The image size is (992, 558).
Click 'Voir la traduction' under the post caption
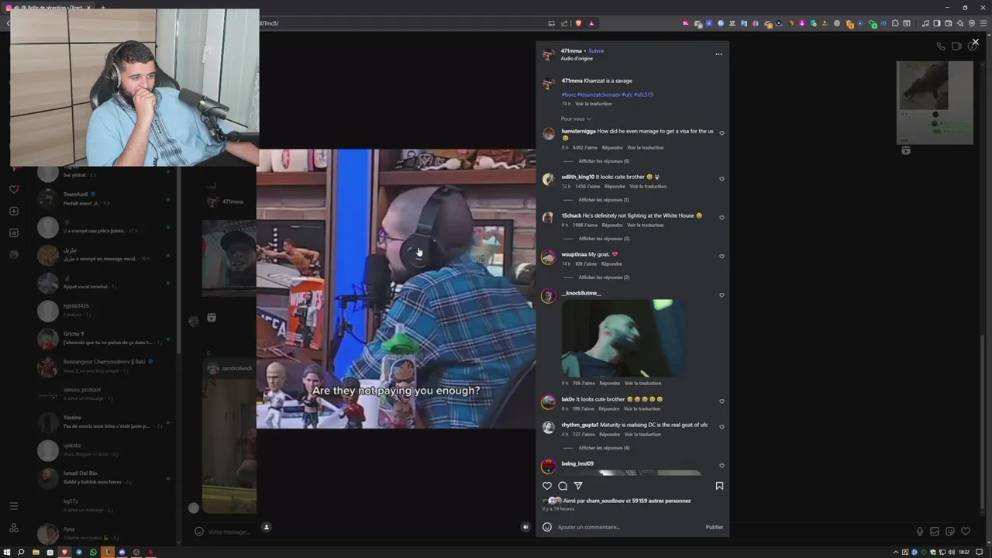coord(594,104)
